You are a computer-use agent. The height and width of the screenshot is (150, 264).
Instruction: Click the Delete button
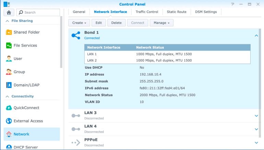tap(116, 23)
